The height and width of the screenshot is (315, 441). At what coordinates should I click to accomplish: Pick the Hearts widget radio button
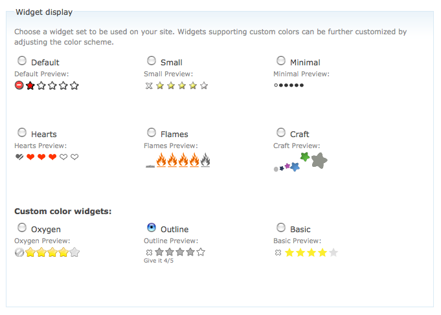point(22,133)
